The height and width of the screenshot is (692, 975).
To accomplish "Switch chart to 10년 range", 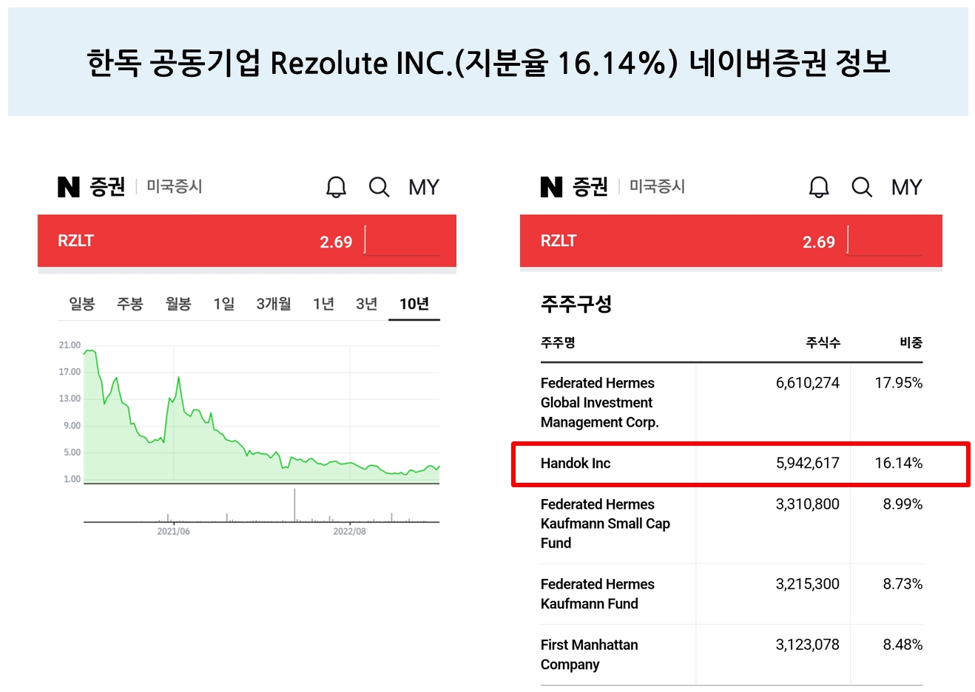I will tap(414, 304).
